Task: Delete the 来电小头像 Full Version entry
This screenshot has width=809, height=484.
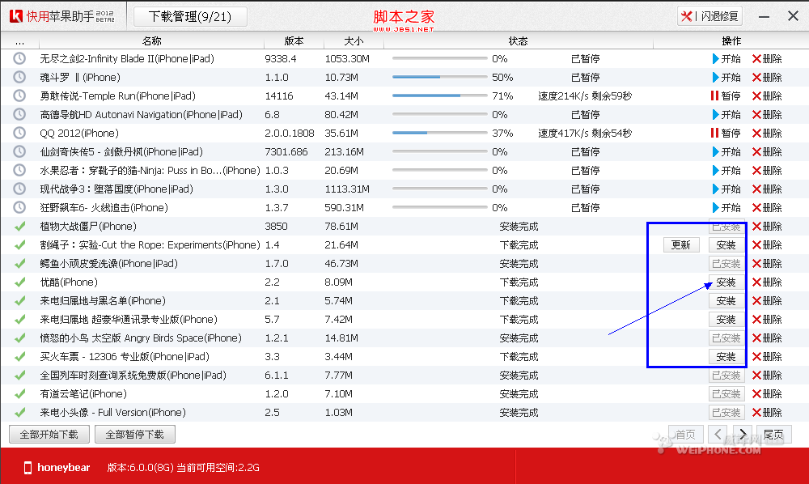Action: (x=767, y=412)
